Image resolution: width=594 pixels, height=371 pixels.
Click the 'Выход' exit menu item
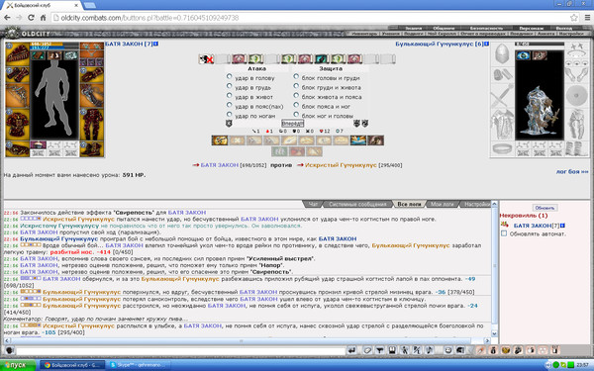(564, 28)
